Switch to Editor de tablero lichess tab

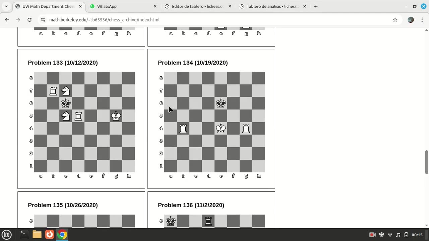198,6
